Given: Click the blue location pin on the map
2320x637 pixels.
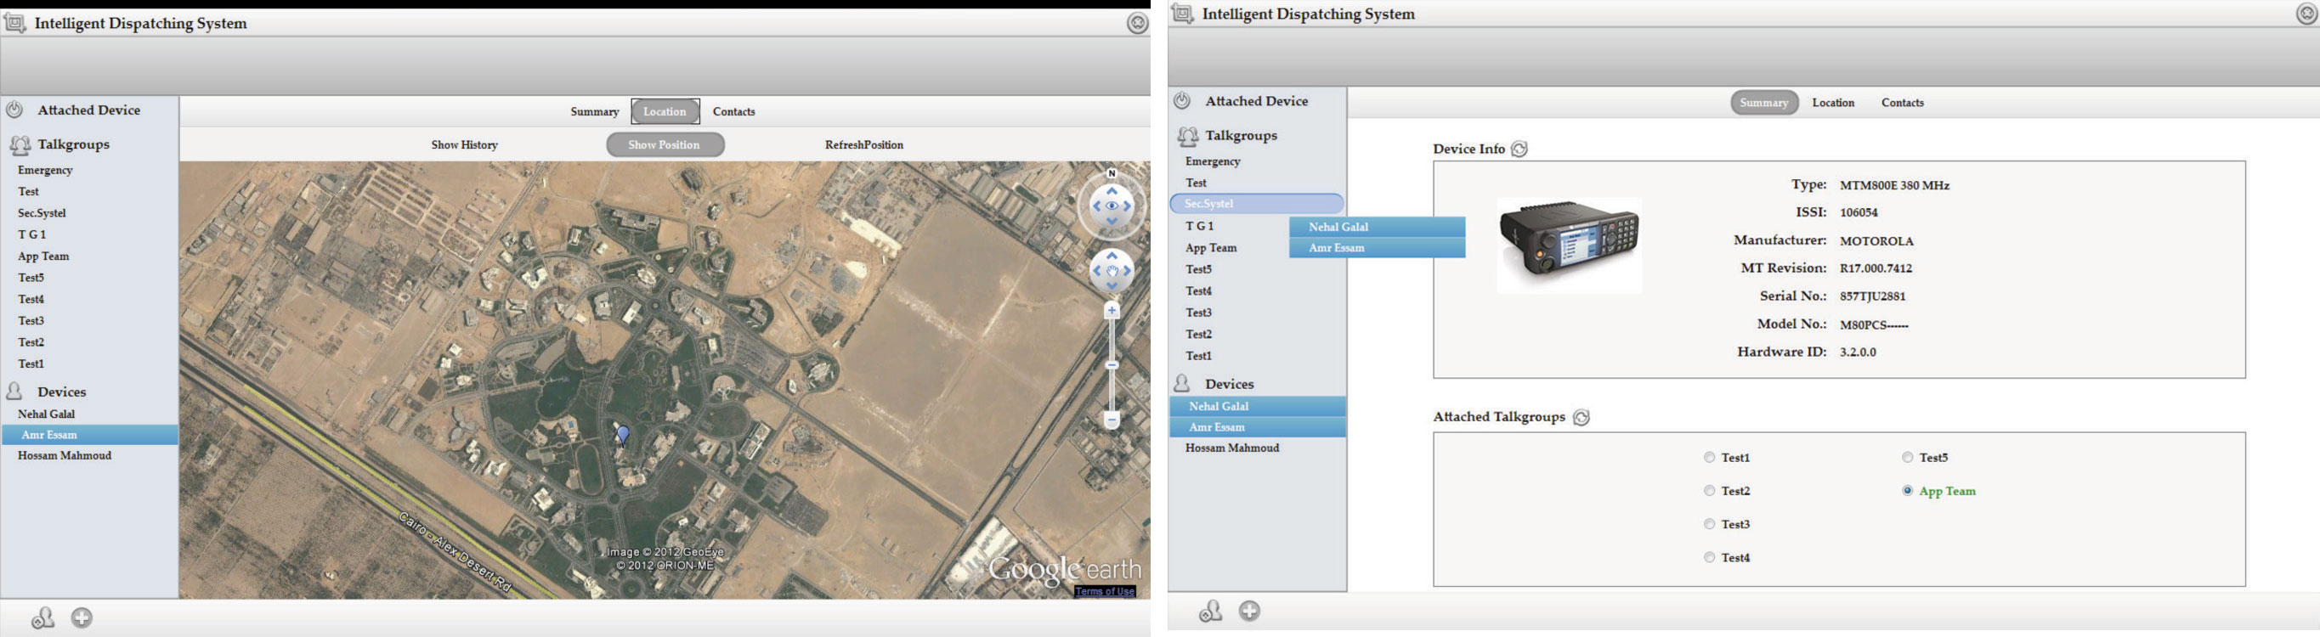Looking at the screenshot, I should 622,435.
